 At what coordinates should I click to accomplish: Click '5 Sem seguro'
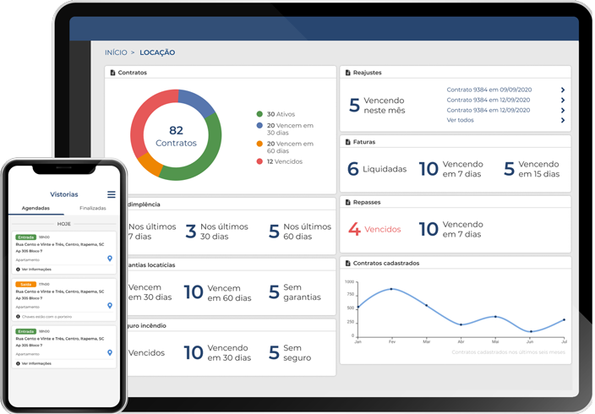coord(290,353)
